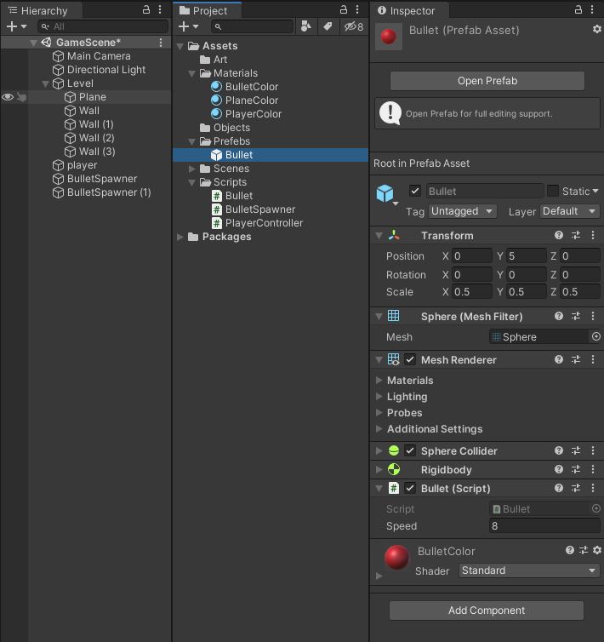Screen dimensions: 604x642
Task: Open prefab asset settings gear
Action: pyautogui.click(x=597, y=29)
